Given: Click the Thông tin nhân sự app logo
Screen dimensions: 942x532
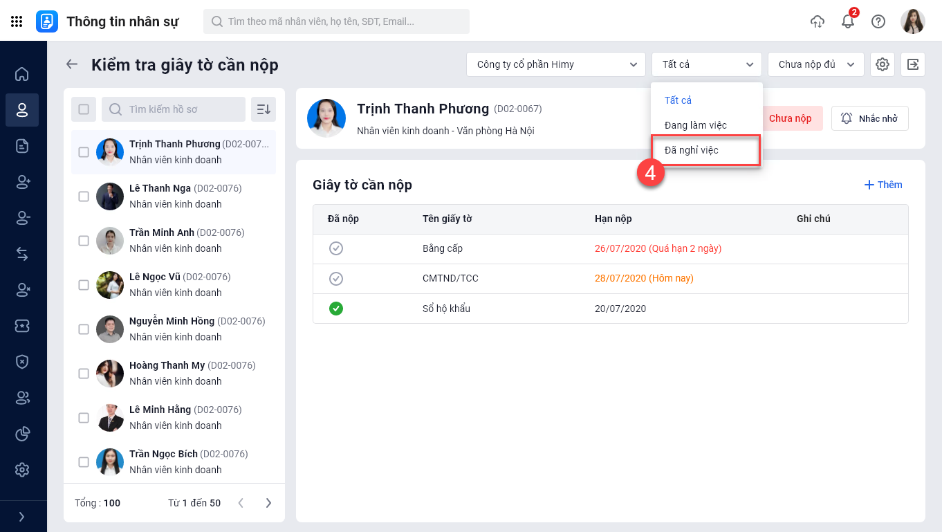Looking at the screenshot, I should (x=47, y=21).
